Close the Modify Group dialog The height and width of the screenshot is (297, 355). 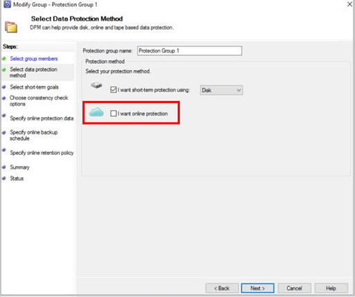point(349,4)
